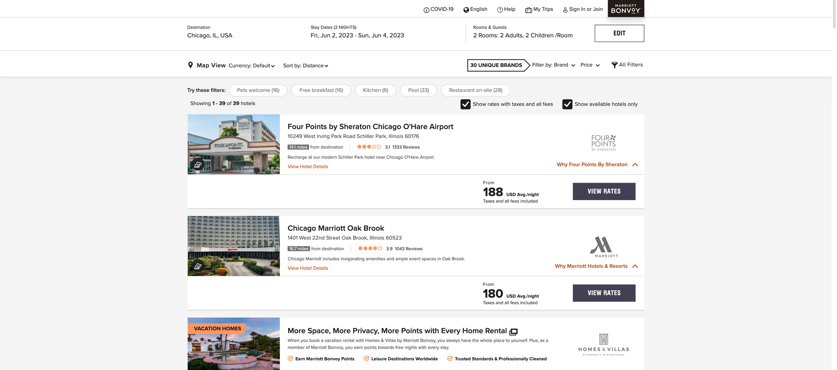Click the 14.1 miles distance badge
This screenshot has height=370, width=837.
pos(298,147)
